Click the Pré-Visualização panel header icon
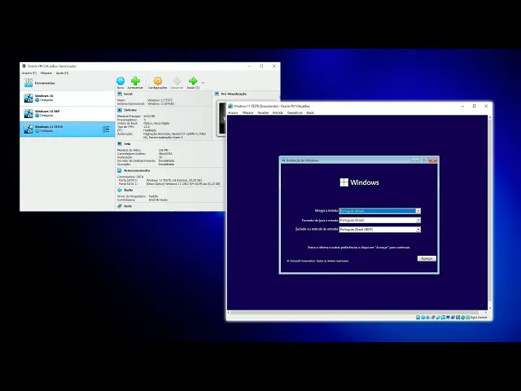The image size is (521, 391). (217, 94)
